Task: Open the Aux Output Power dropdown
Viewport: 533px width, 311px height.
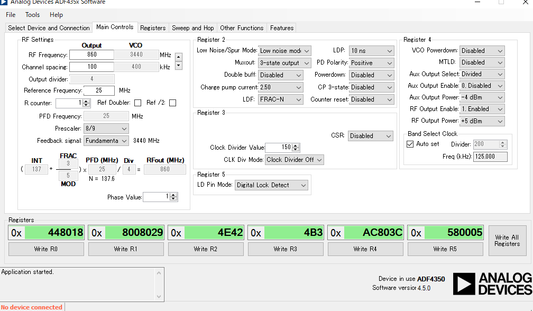Action: tap(482, 97)
